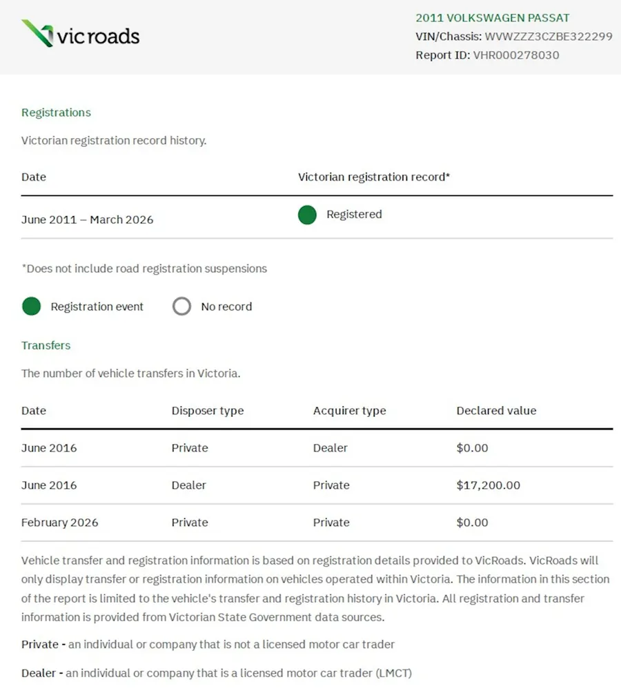Select the February 2026 transfer row date
This screenshot has height=691, width=621.
(59, 523)
